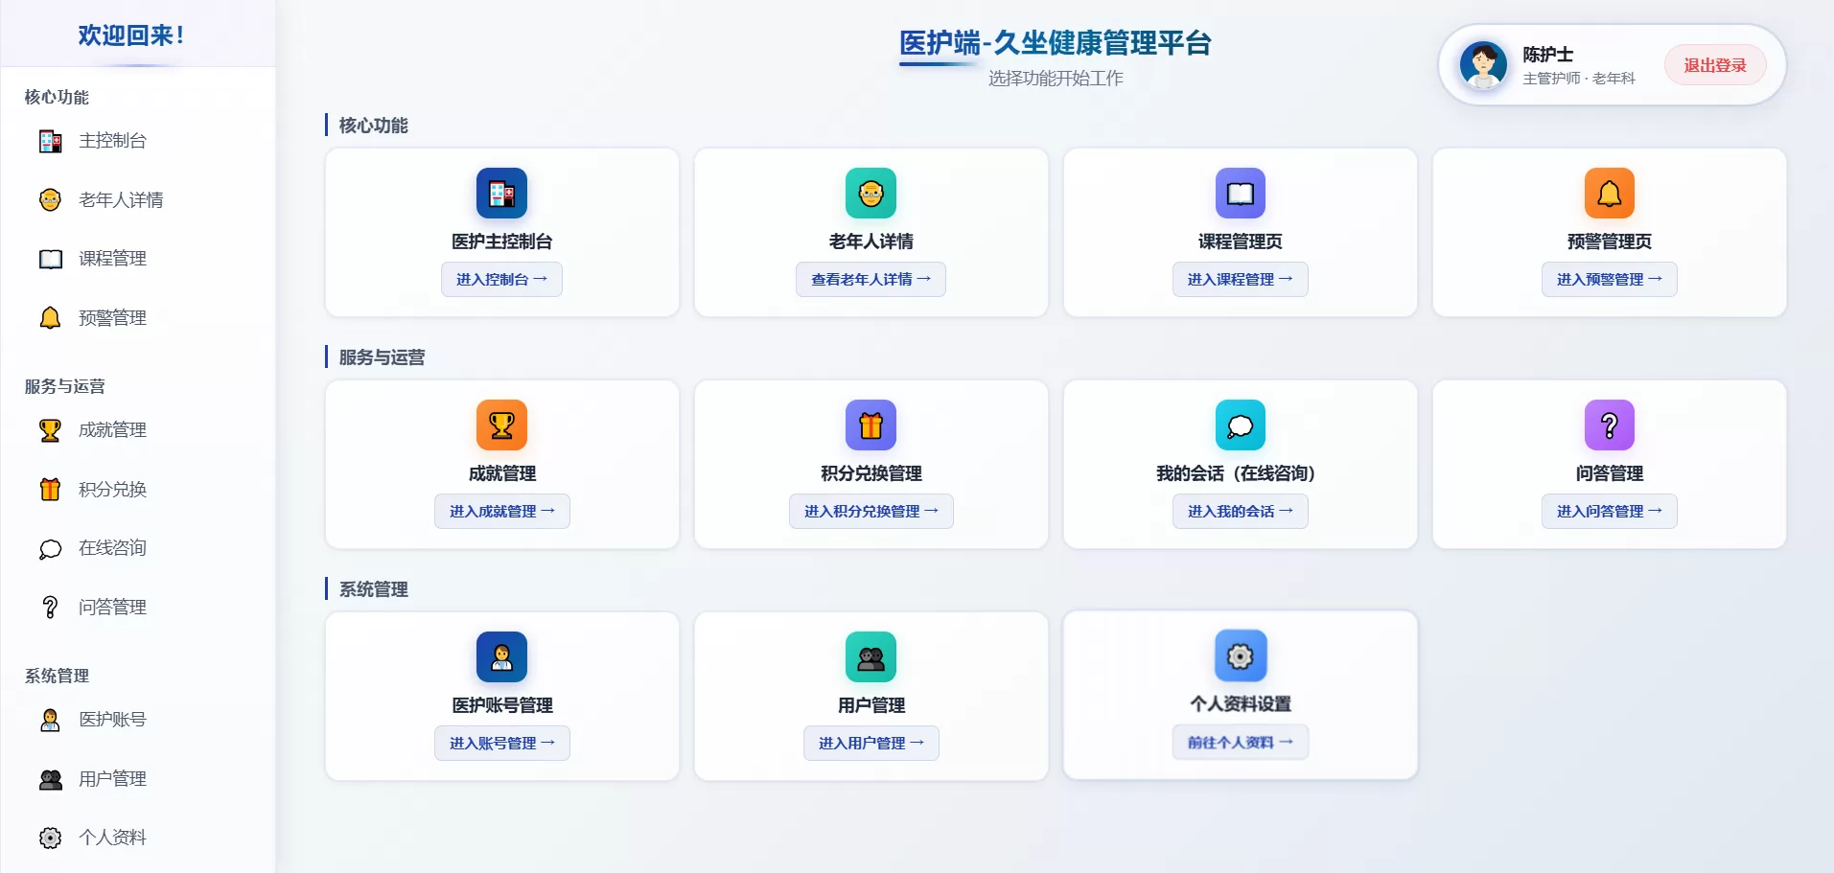Viewport: 1834px width, 873px height.
Task: Open 医护账号 in the sidebar
Action: pyautogui.click(x=112, y=720)
